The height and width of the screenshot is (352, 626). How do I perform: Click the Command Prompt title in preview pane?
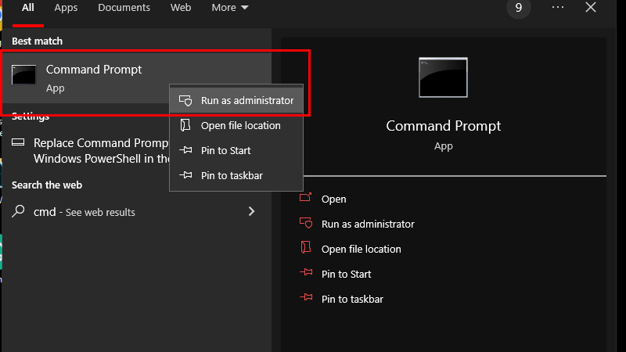443,126
